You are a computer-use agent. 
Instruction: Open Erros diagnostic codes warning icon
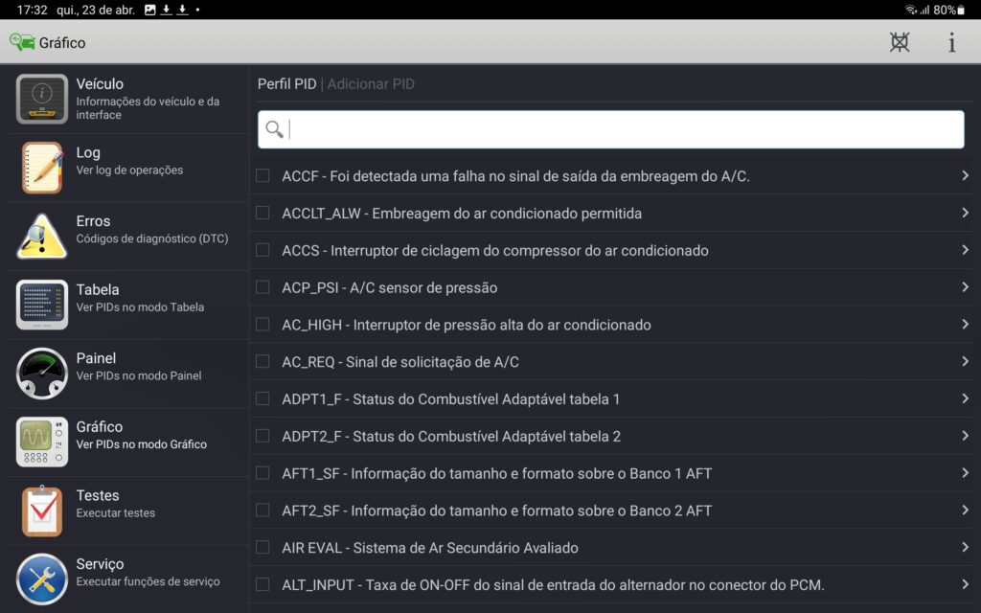[42, 236]
